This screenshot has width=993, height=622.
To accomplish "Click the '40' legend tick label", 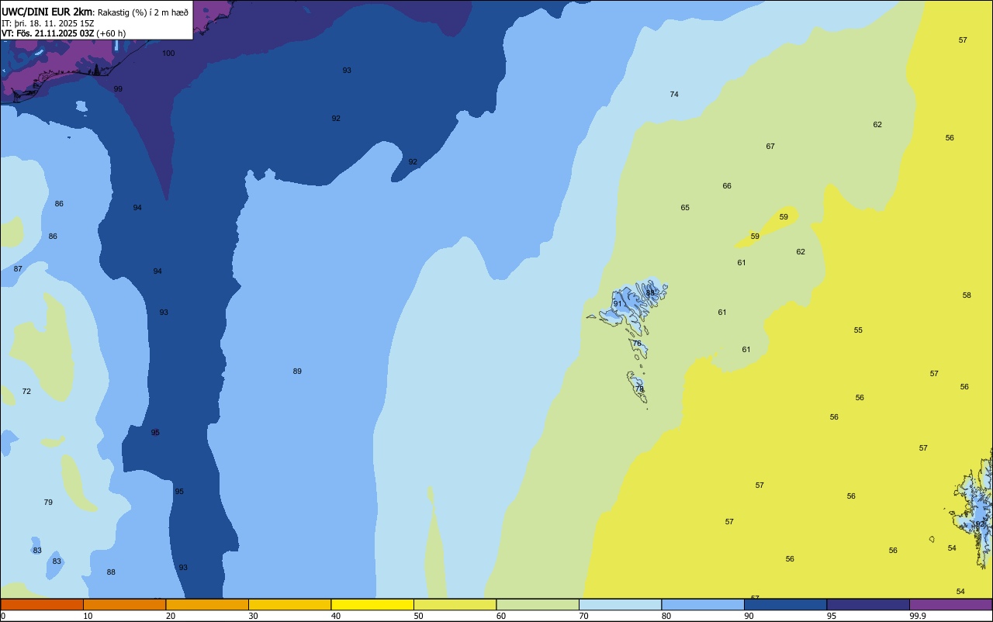I will [336, 616].
